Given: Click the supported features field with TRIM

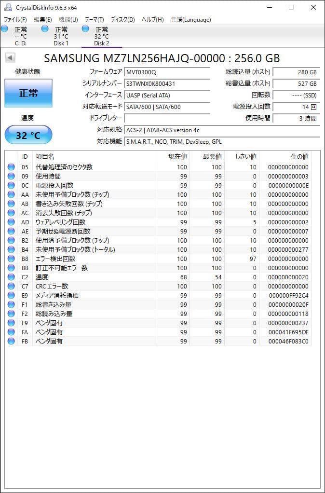Looking at the screenshot, I should (222, 141).
